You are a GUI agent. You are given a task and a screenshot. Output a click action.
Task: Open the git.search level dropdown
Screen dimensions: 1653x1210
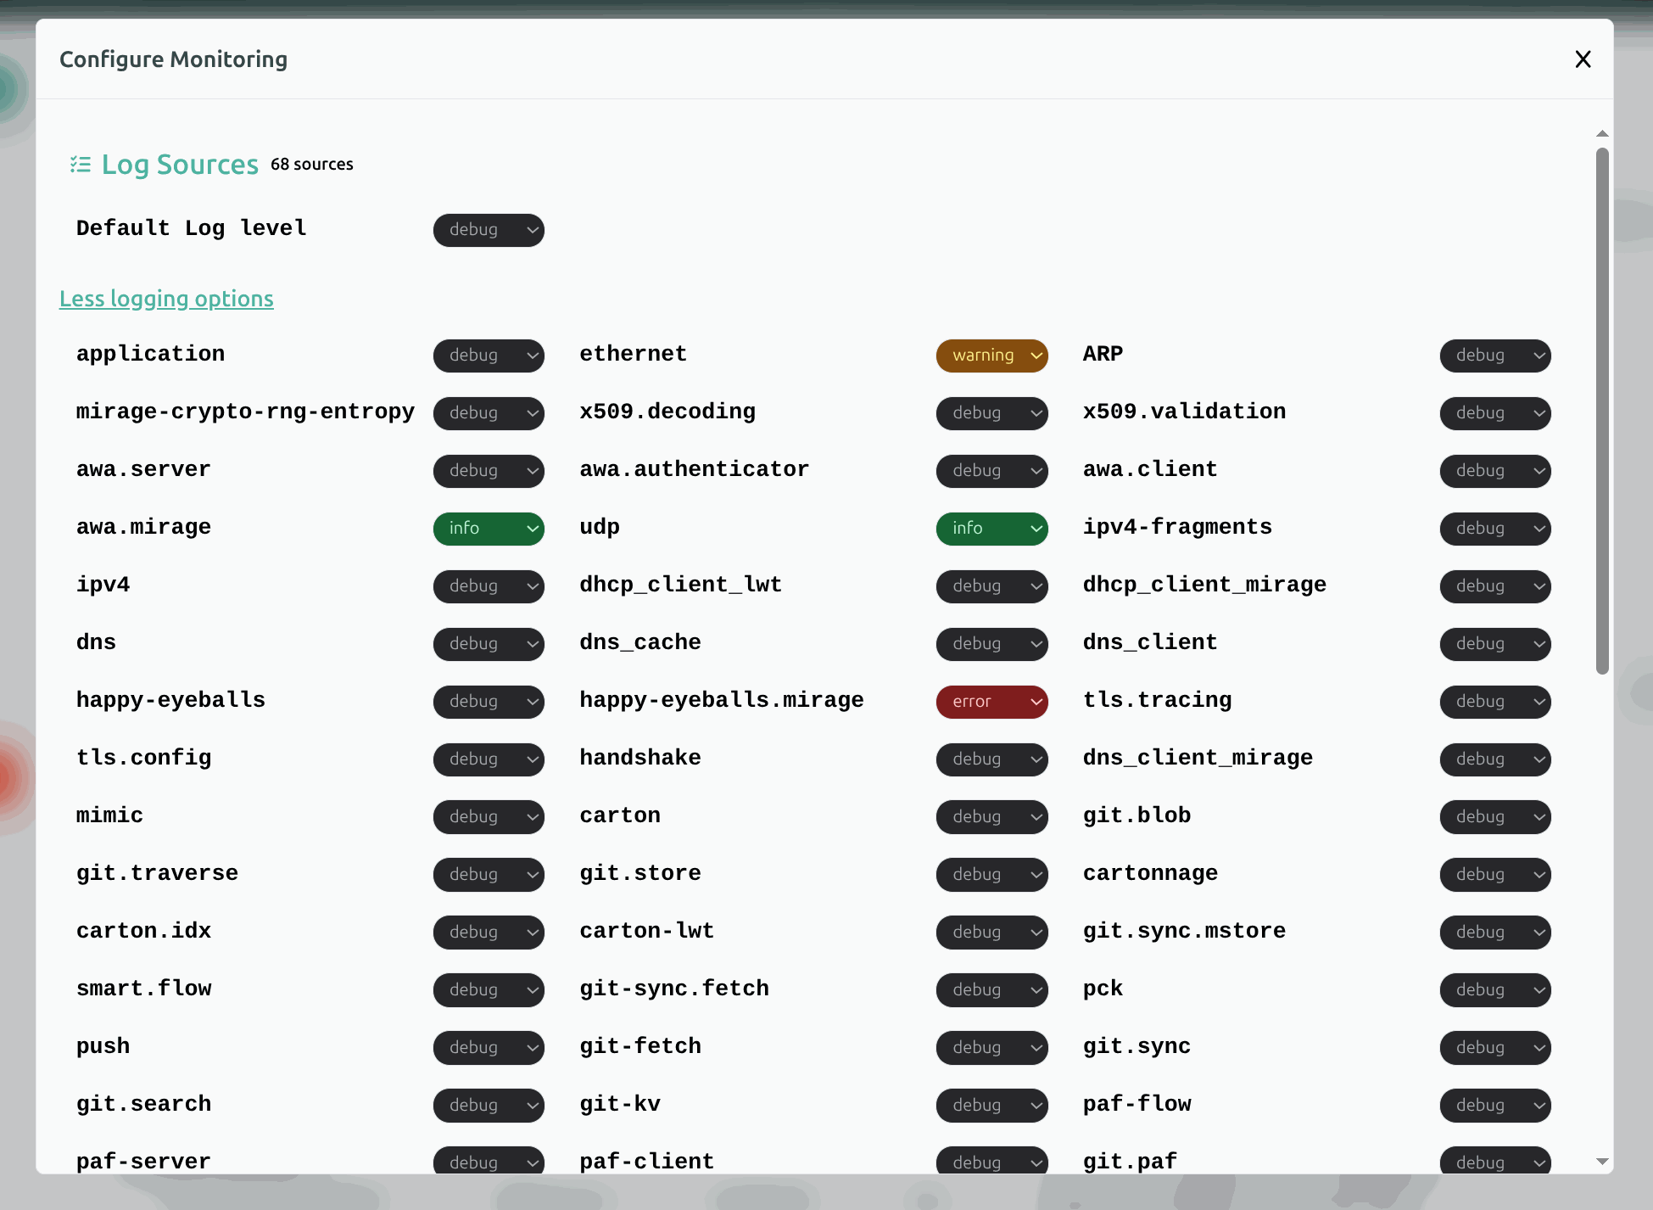(489, 1106)
